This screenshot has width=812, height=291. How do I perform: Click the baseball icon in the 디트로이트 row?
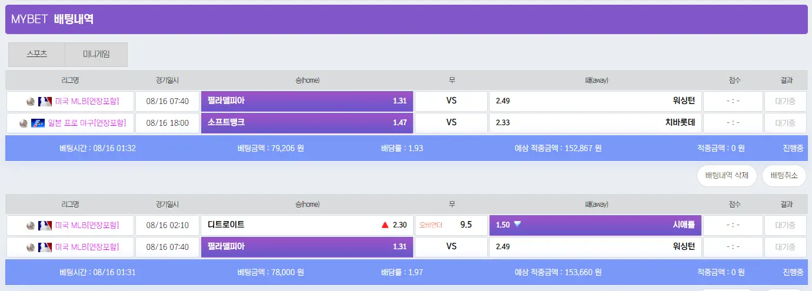tap(31, 225)
